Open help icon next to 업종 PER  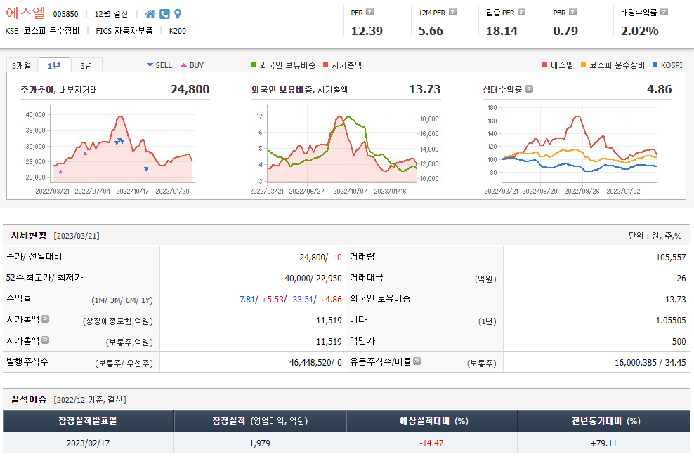tap(521, 12)
